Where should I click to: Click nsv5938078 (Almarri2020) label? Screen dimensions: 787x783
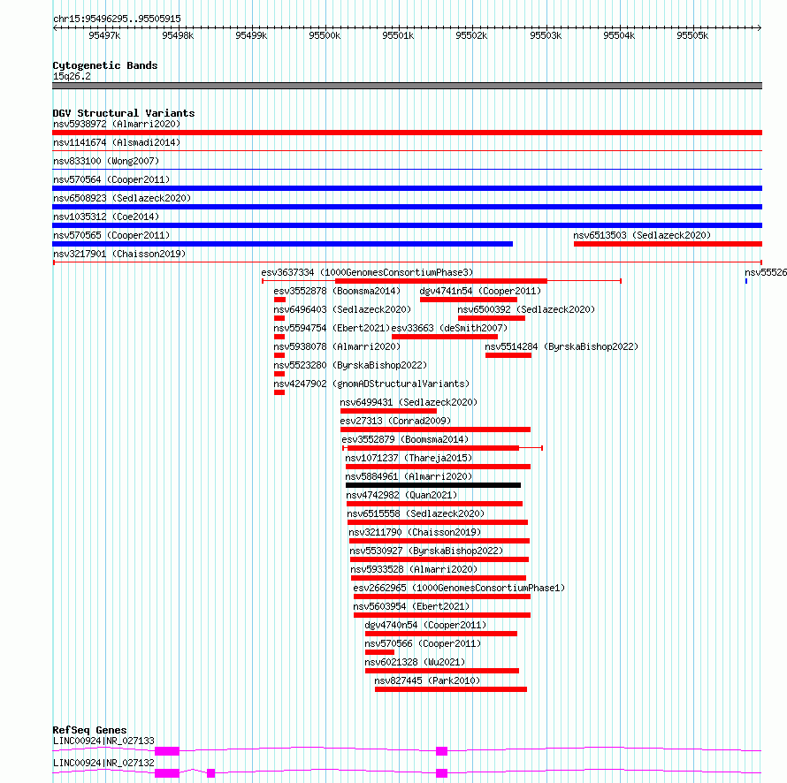click(x=337, y=346)
